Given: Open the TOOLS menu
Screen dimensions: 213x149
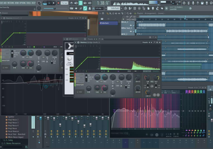Looking at the screenshot, I should point(29,3).
